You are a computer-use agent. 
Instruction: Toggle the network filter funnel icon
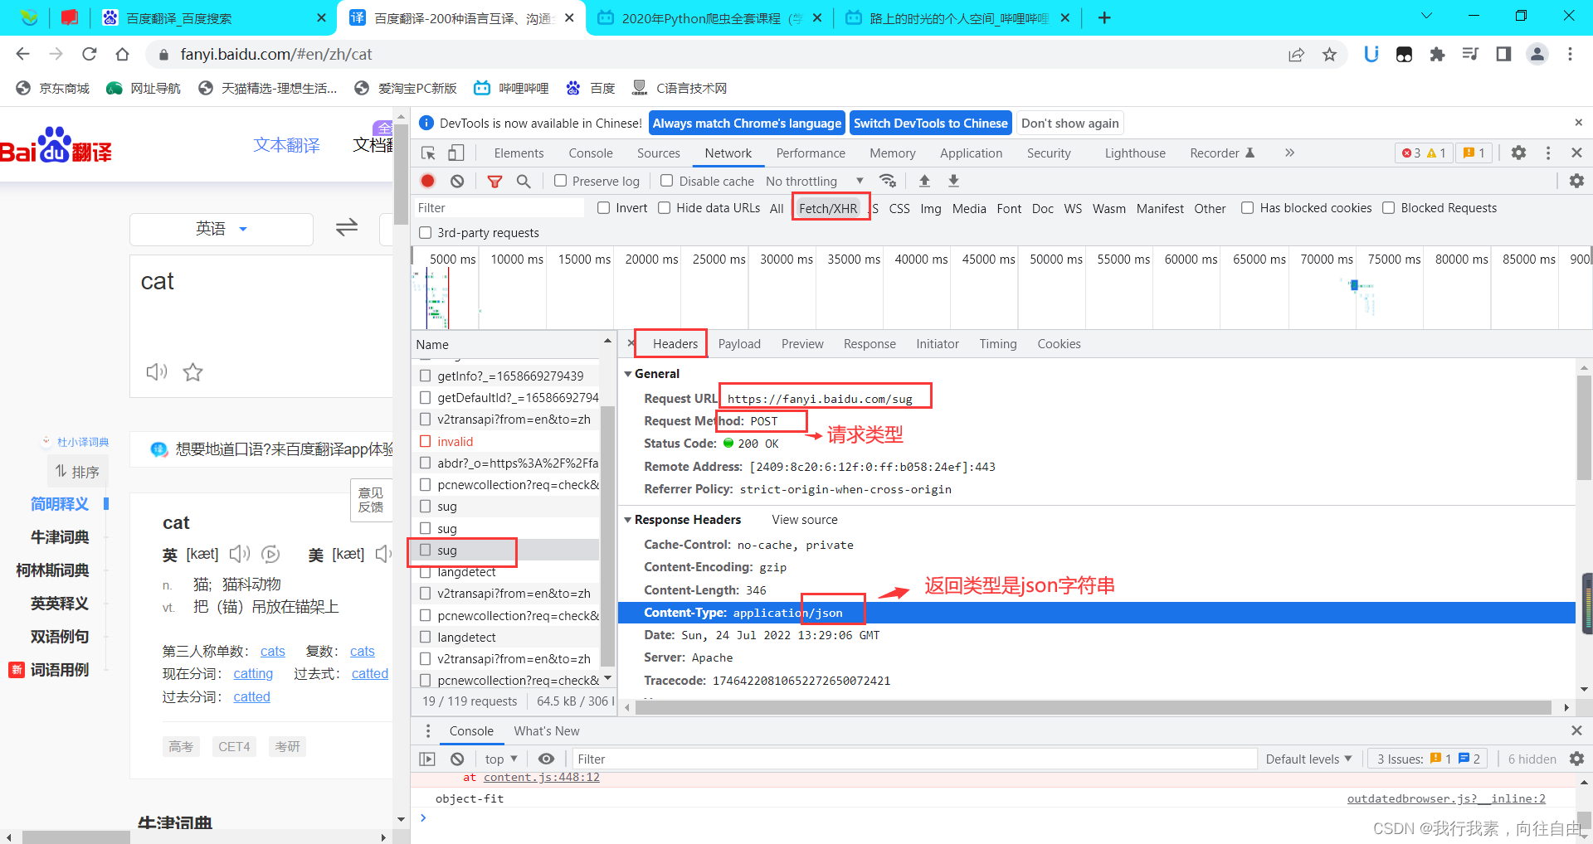[x=494, y=181]
